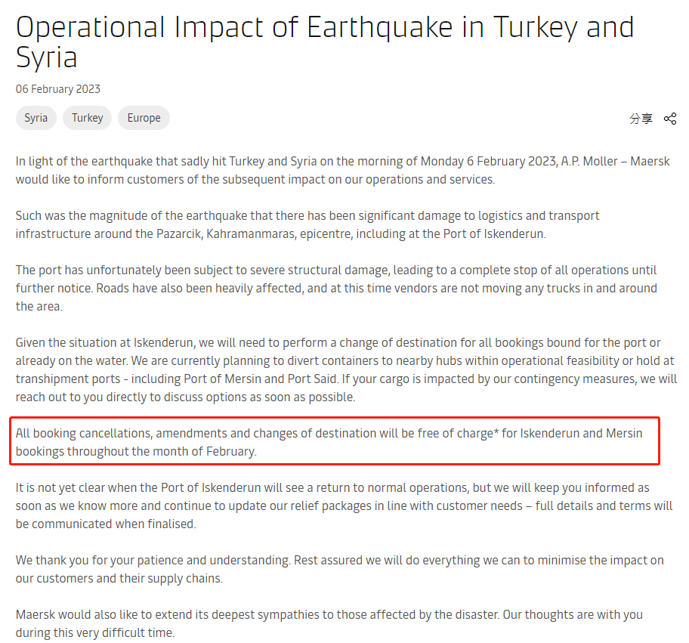Click the paragraph starting 'The port has unfortunately'

point(337,289)
